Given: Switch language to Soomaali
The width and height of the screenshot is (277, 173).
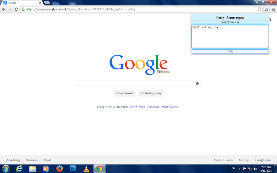Looking at the screenshot, I should click(153, 107).
